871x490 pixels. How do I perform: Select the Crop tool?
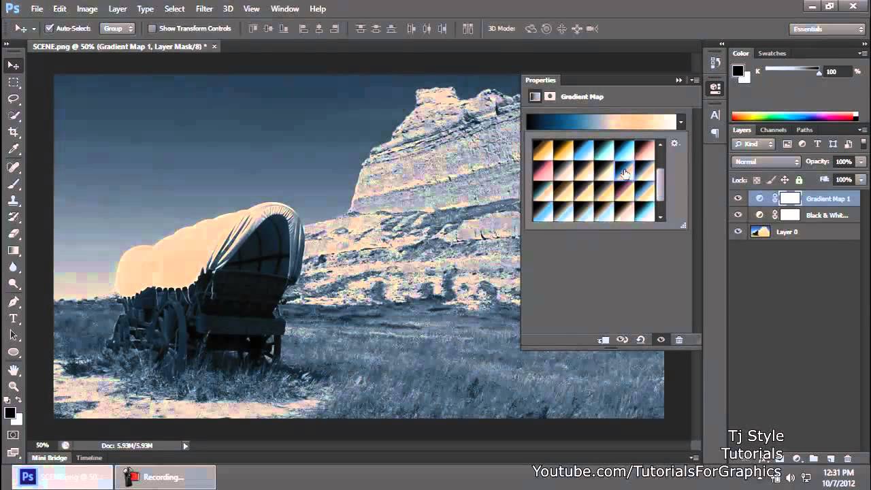[14, 133]
